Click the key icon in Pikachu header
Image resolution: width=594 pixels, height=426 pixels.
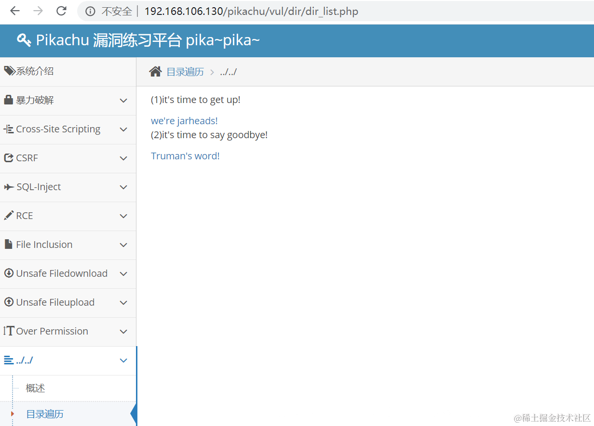point(24,40)
